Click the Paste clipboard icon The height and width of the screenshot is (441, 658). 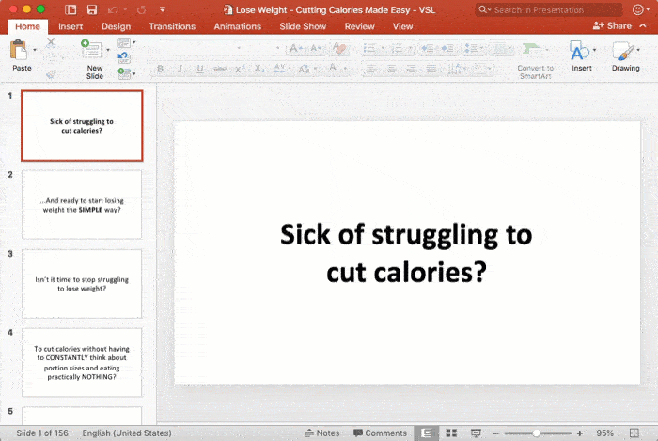coord(19,50)
